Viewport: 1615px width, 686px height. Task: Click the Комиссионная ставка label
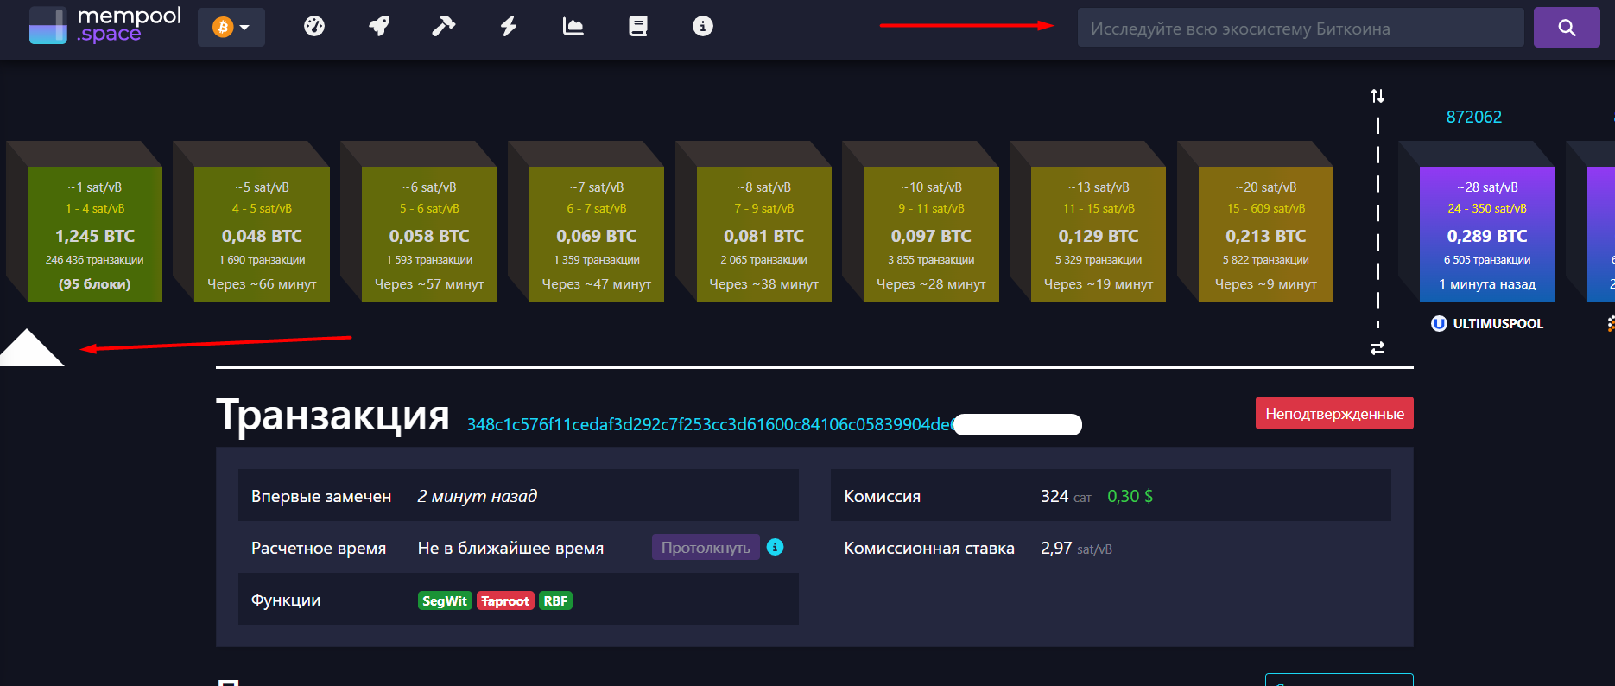(929, 549)
